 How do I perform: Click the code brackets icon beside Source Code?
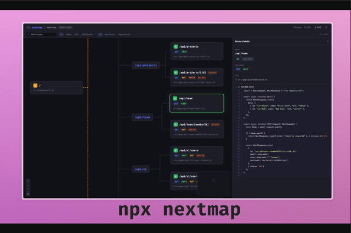(x=239, y=87)
